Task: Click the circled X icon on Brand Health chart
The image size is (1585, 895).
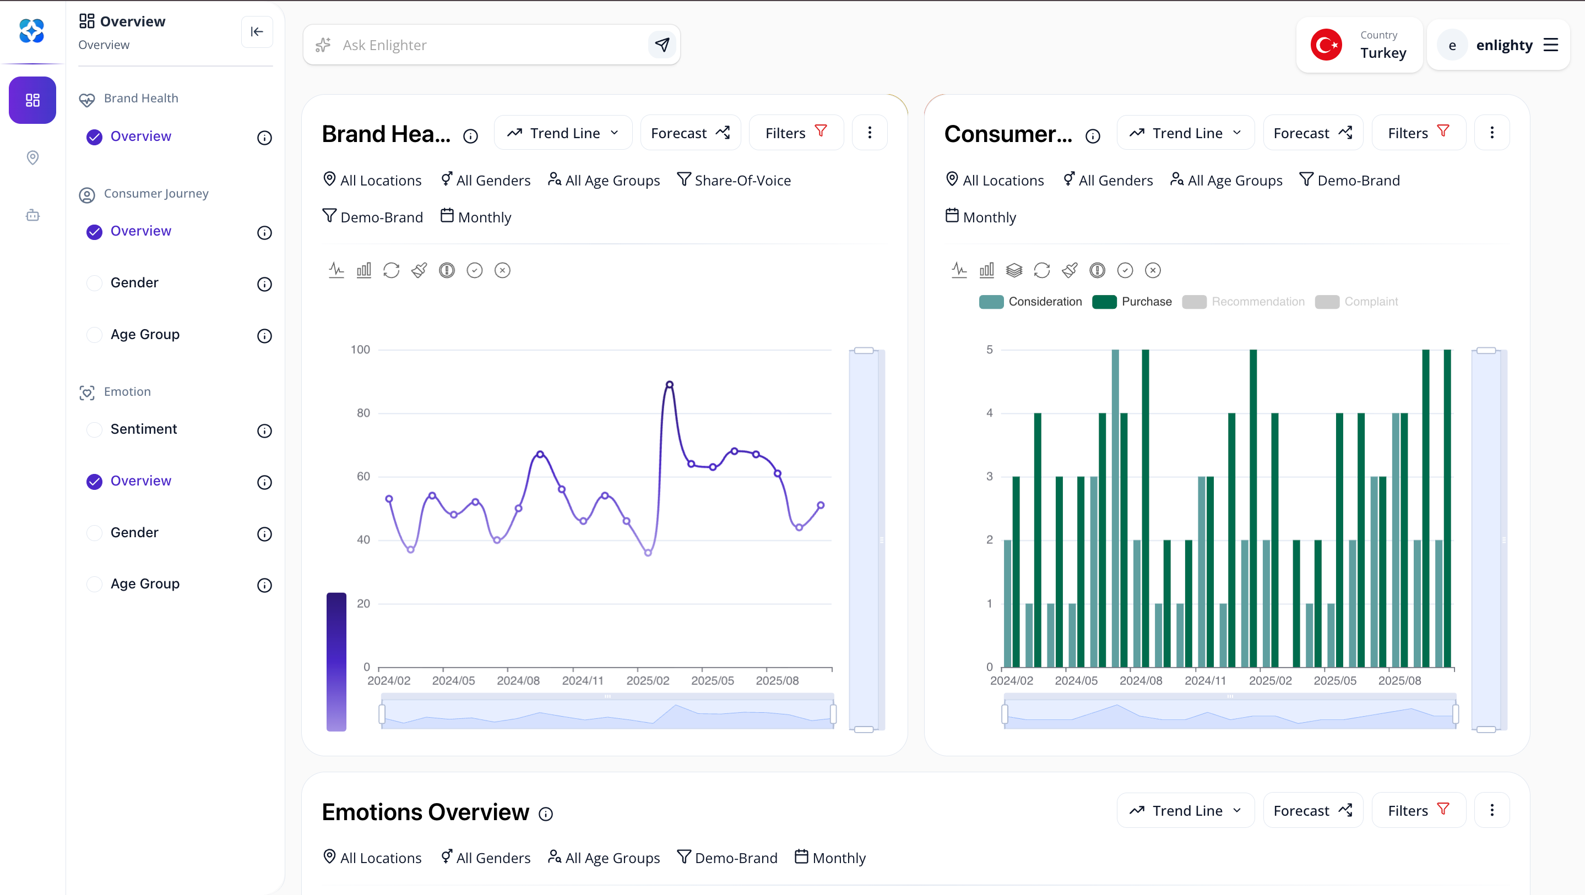Action: [503, 270]
